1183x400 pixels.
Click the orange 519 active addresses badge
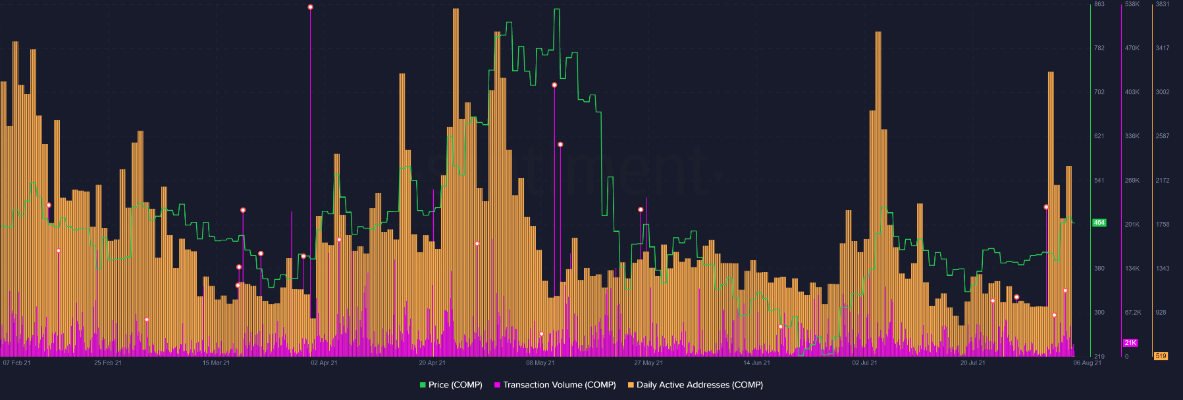coord(1161,356)
